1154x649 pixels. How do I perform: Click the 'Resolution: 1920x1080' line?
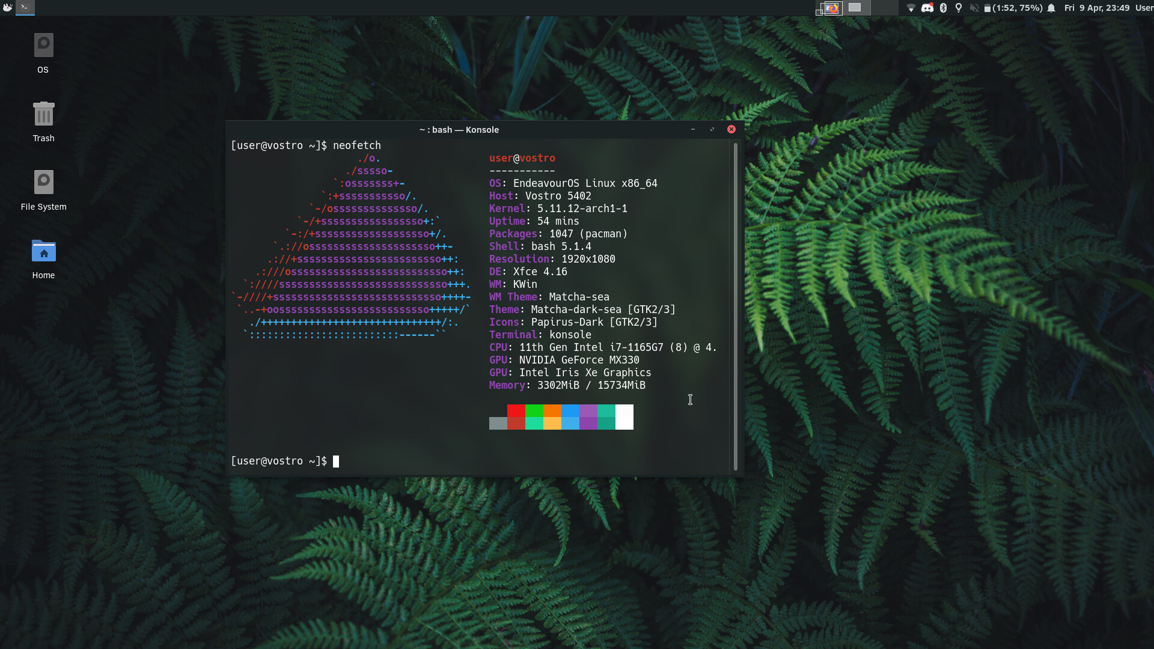click(552, 259)
